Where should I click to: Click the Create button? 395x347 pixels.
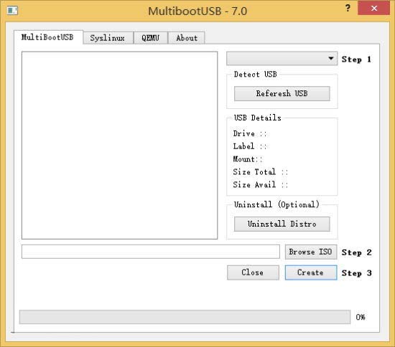311,272
